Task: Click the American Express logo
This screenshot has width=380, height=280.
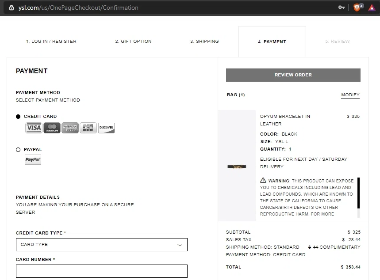Action: pos(70,128)
